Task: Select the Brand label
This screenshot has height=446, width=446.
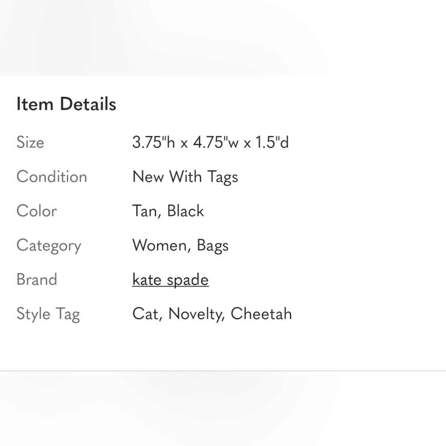Action: coord(37,280)
